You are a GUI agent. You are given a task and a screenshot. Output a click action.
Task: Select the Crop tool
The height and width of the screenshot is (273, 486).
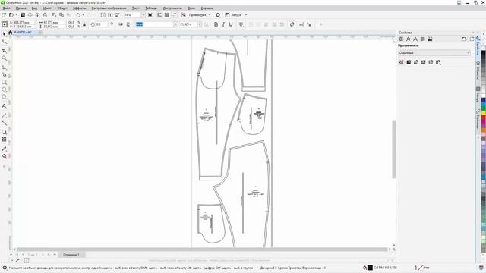(5, 51)
